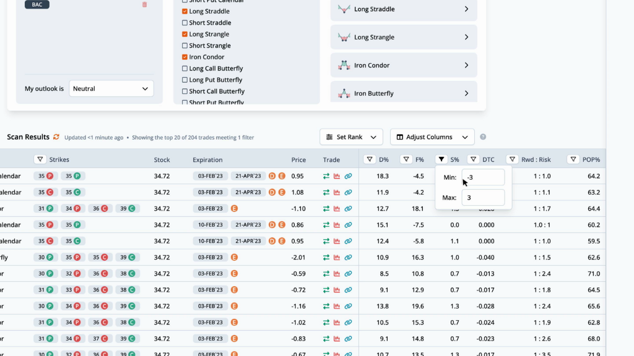The height and width of the screenshot is (356, 634).
Task: Click 35 P red strike badge in first row
Action: (x=46, y=176)
